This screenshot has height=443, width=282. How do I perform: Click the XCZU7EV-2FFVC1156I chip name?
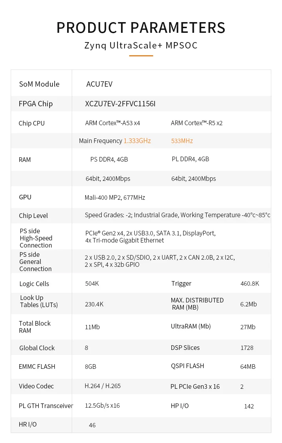pyautogui.click(x=120, y=104)
